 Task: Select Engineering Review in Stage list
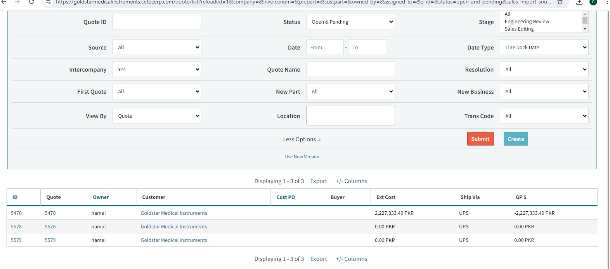pyautogui.click(x=527, y=22)
